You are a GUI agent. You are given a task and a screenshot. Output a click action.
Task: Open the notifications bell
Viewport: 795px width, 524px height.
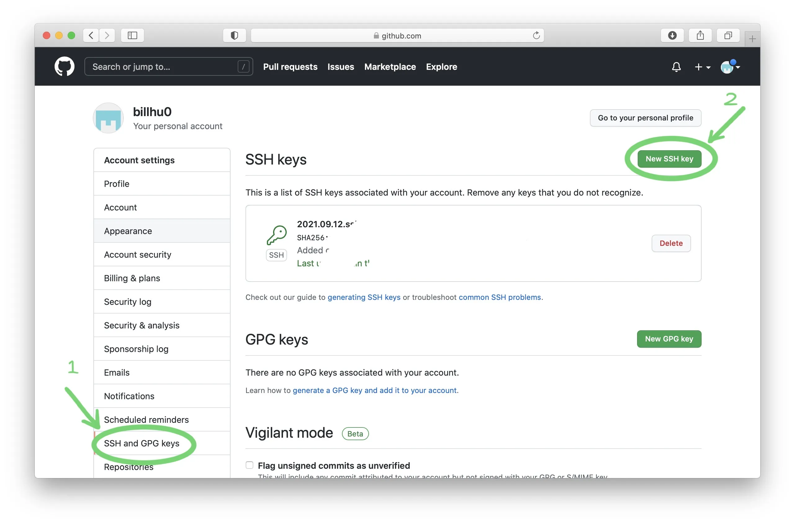(x=676, y=67)
